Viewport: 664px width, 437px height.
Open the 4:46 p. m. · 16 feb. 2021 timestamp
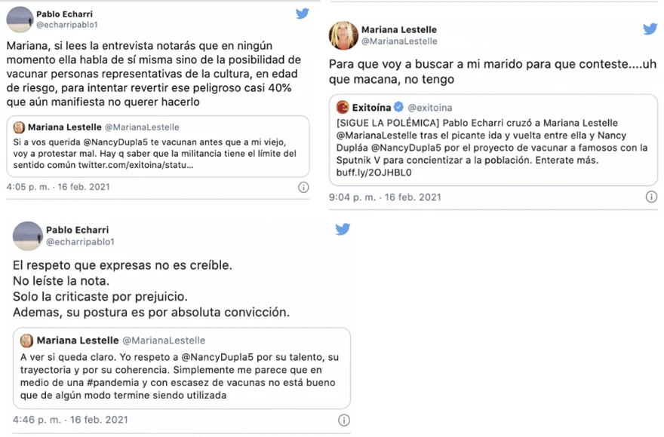(70, 420)
